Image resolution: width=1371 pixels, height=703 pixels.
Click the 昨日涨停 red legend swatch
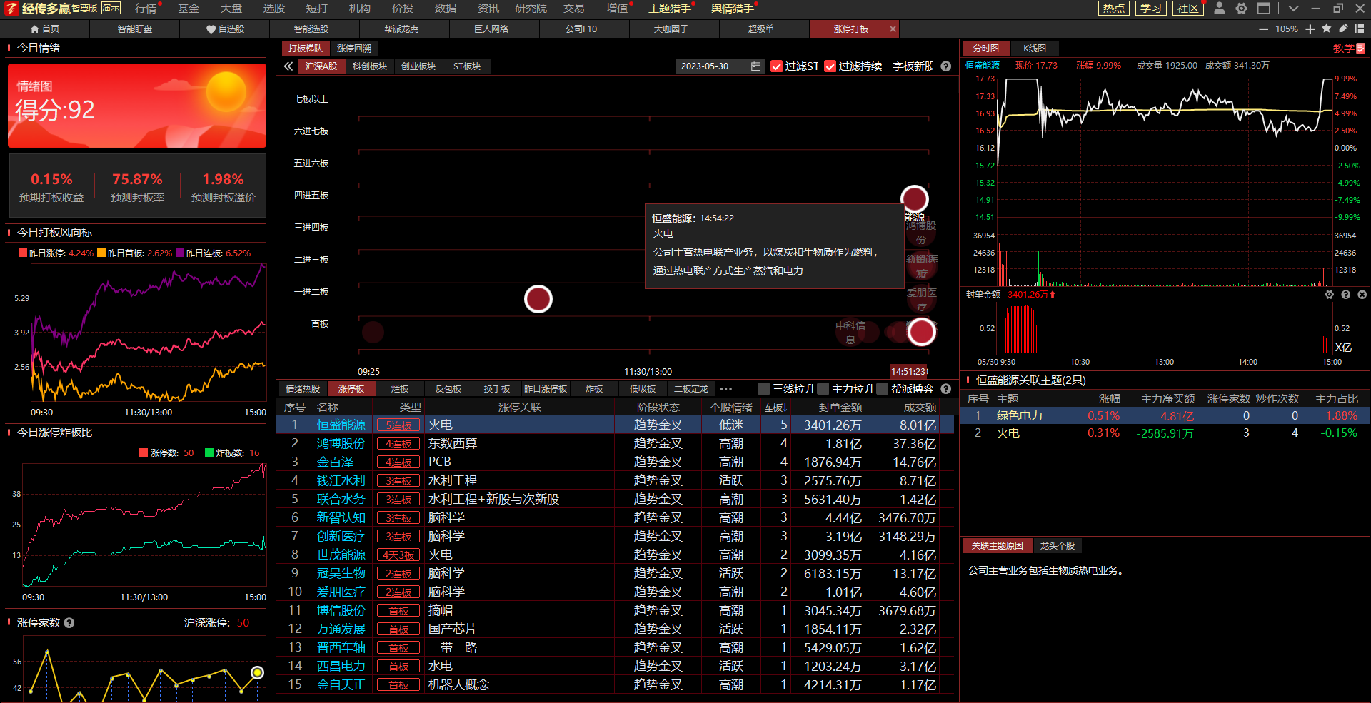coord(23,253)
